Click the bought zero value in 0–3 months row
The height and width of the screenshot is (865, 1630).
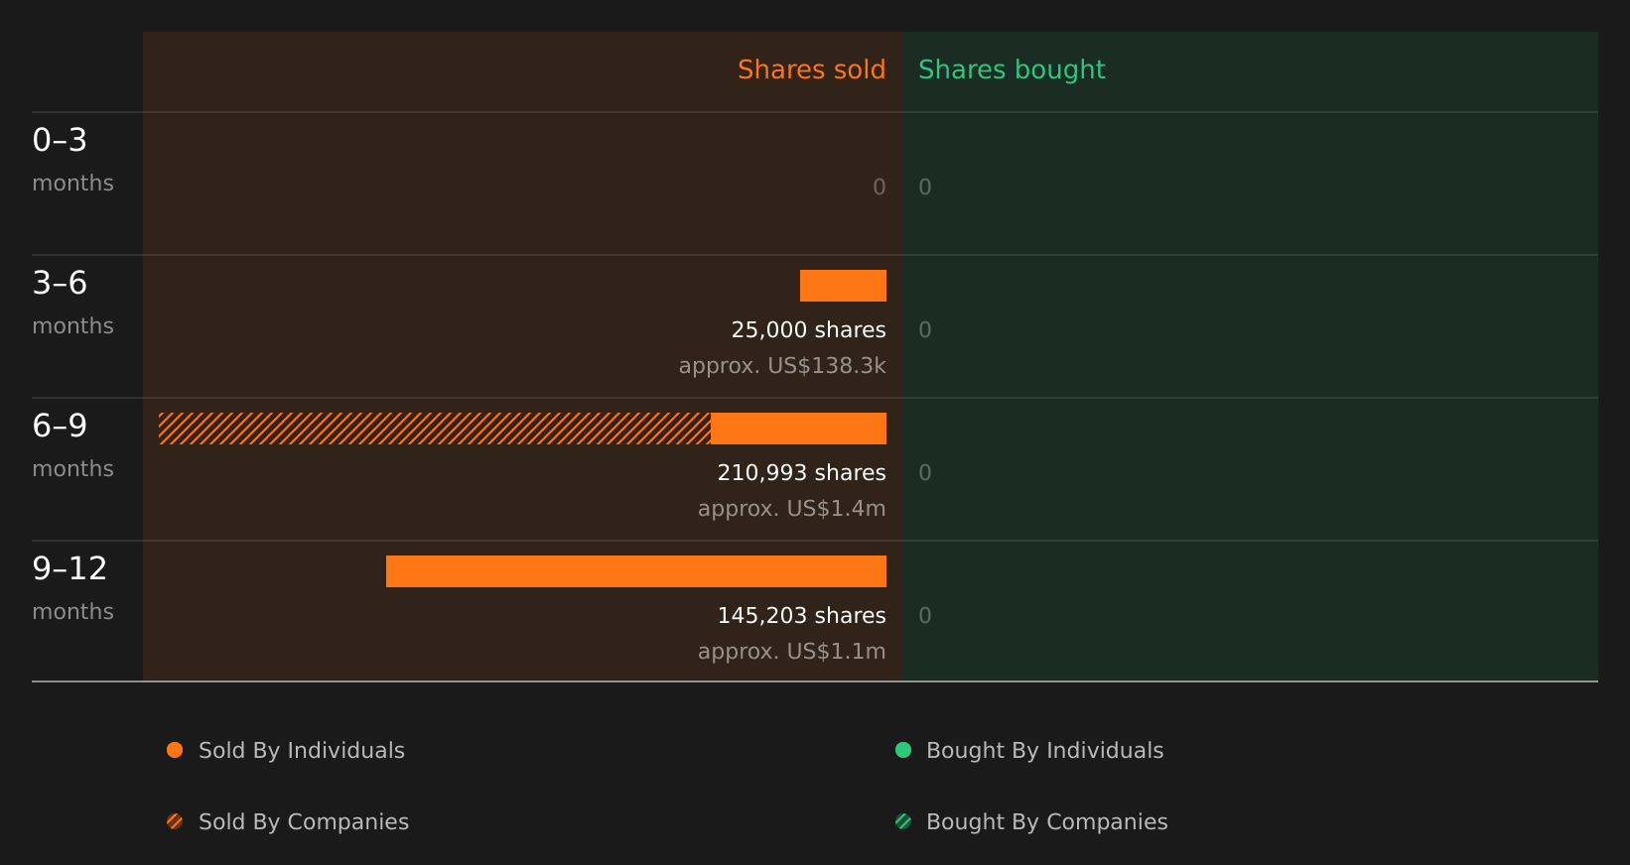(x=925, y=187)
